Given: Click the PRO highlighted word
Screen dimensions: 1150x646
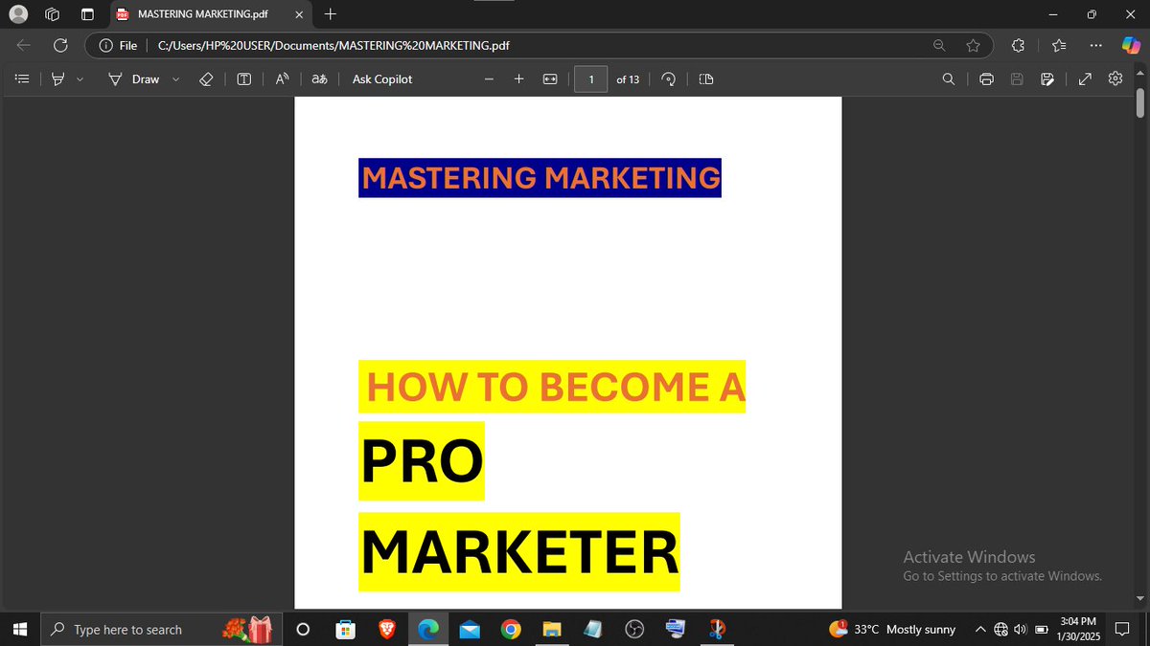Looking at the screenshot, I should 422,461.
